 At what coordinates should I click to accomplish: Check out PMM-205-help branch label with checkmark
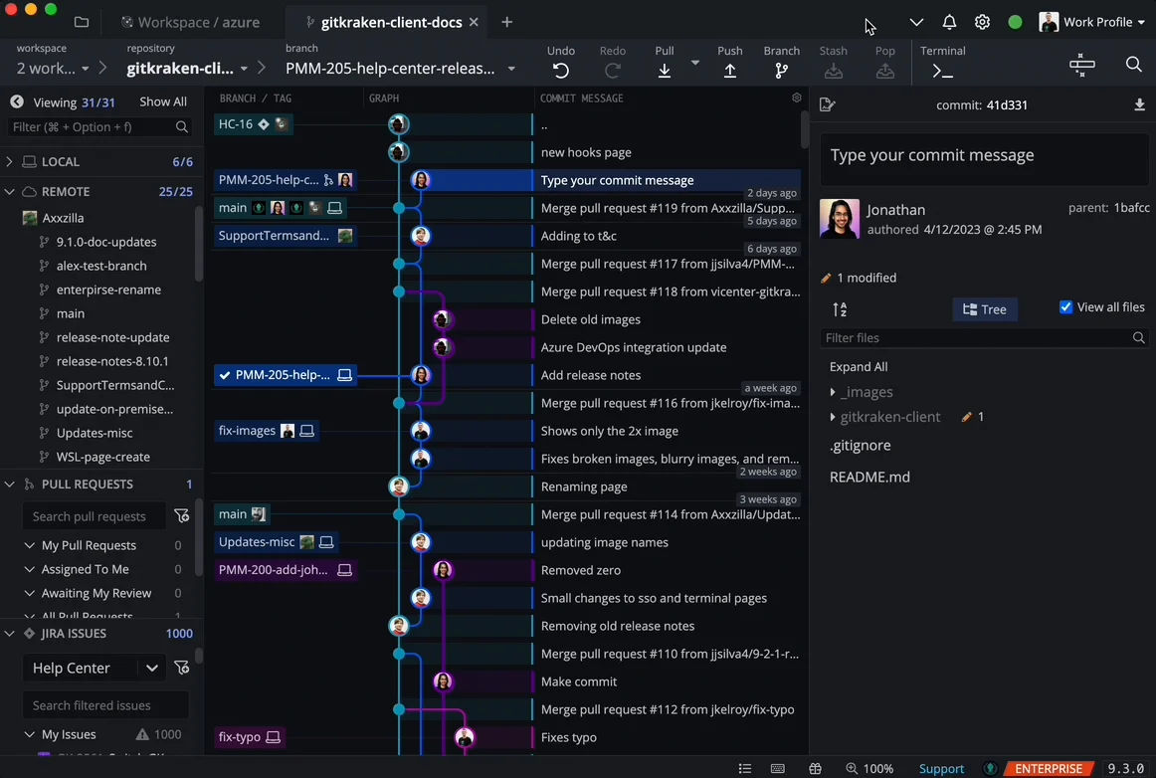click(x=284, y=375)
